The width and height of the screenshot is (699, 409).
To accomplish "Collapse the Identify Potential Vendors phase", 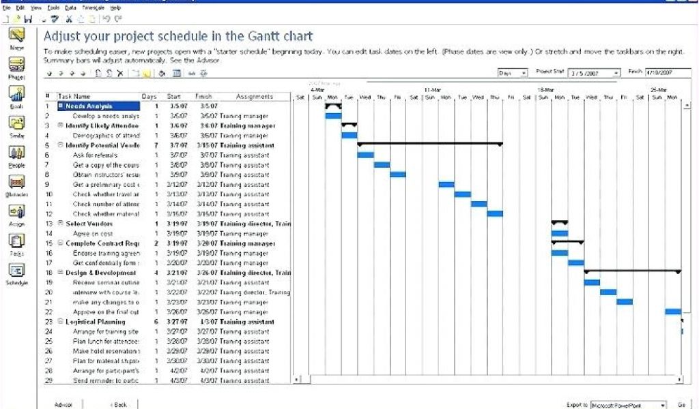I will tap(61, 145).
